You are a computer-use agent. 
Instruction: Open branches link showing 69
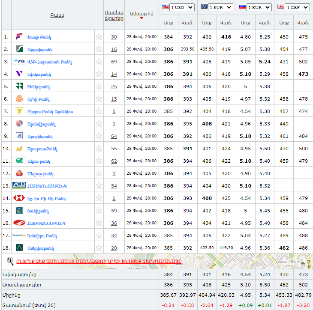(x=114, y=62)
